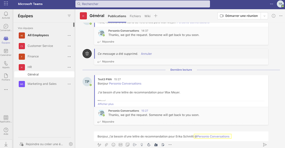The image size is (285, 148).
Task: Open Fichiers in the left rail
Action: point(6,77)
